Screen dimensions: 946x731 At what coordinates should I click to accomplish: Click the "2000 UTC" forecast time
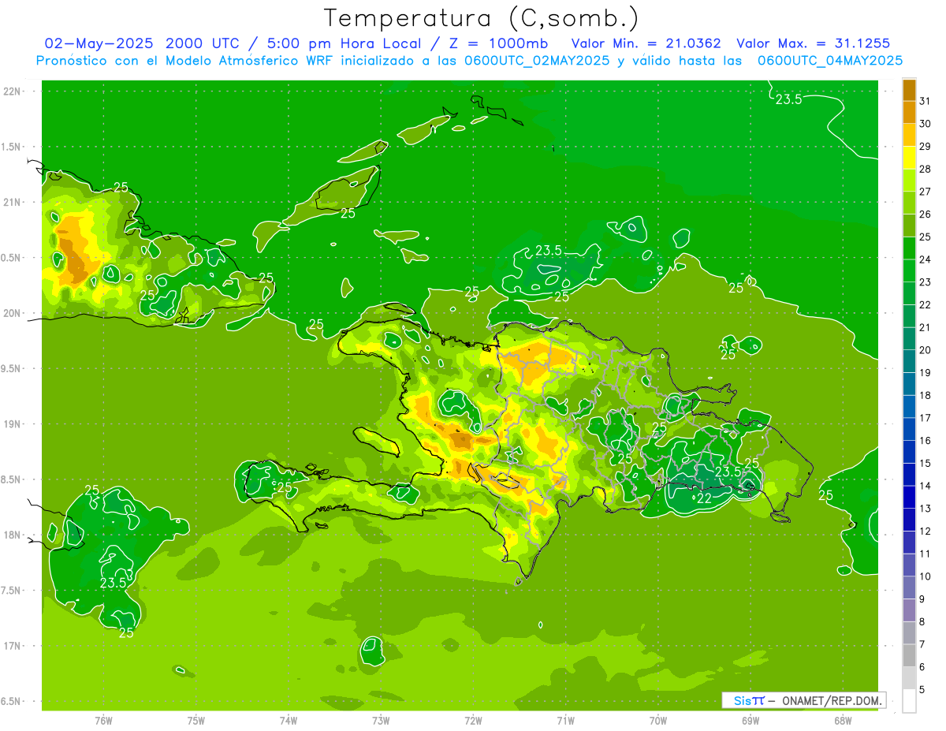click(x=201, y=43)
